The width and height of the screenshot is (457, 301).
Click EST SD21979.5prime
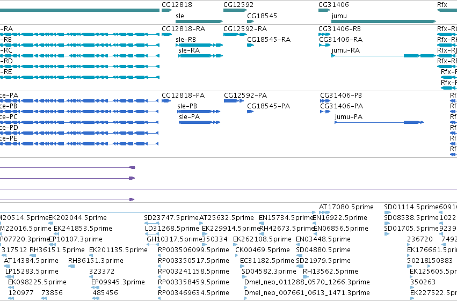[323, 261]
